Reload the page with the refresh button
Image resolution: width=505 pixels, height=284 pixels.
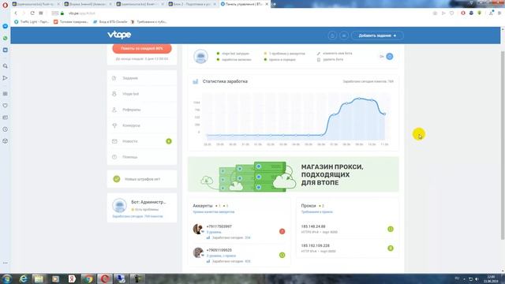[32, 13]
